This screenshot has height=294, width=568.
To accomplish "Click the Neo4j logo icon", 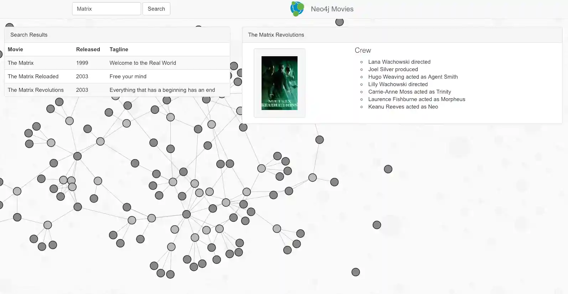I will [297, 9].
